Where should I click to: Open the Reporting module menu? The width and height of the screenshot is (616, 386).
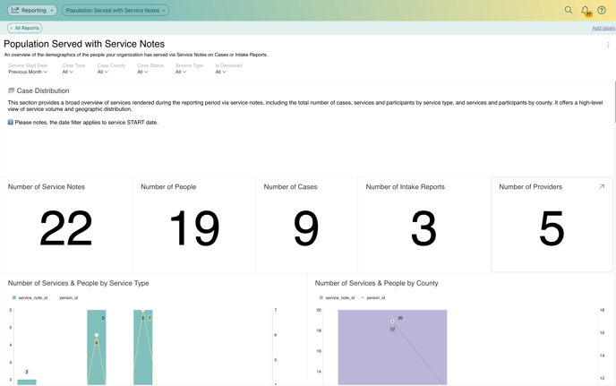(x=33, y=11)
